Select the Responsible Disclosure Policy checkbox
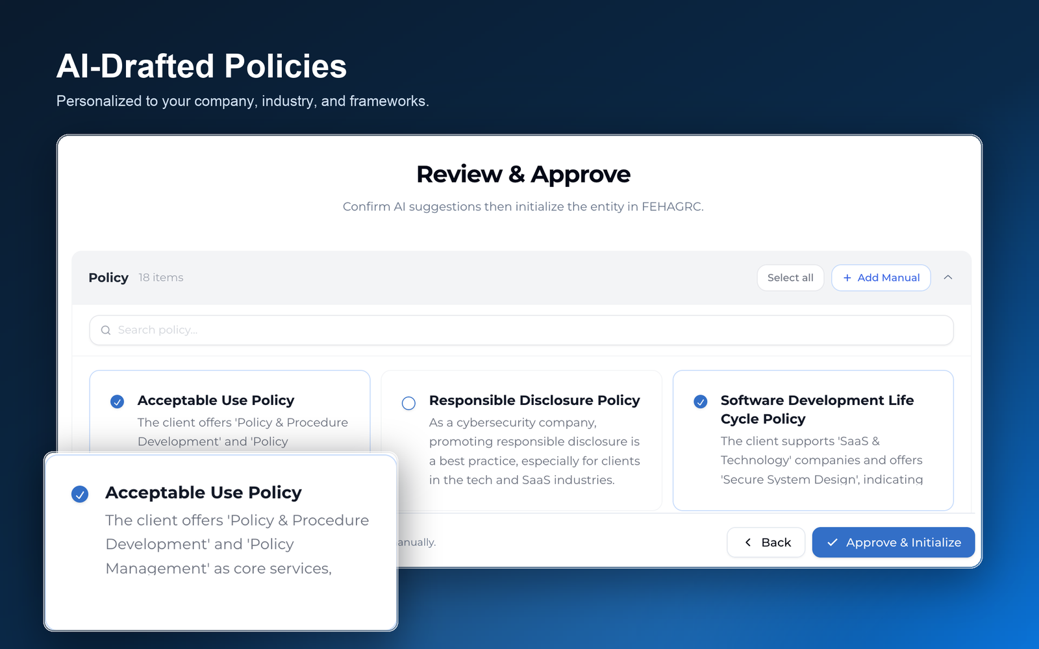The width and height of the screenshot is (1039, 649). pyautogui.click(x=408, y=403)
